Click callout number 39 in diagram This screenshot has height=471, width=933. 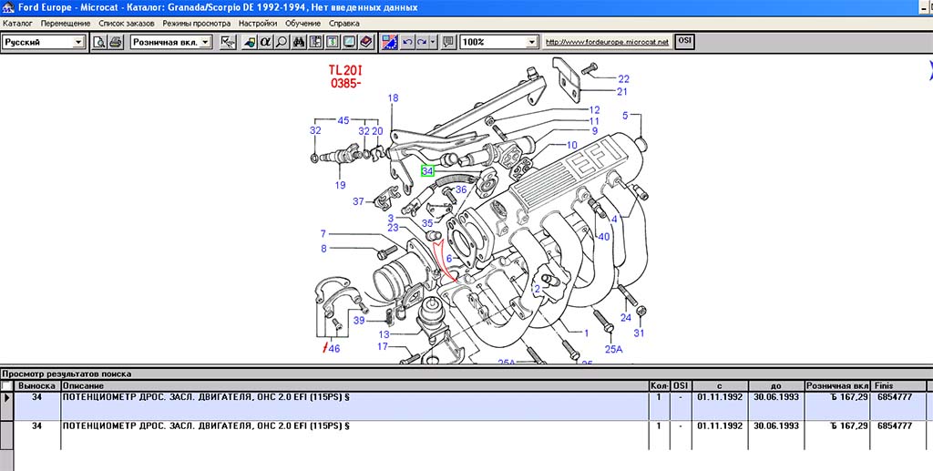pos(359,321)
